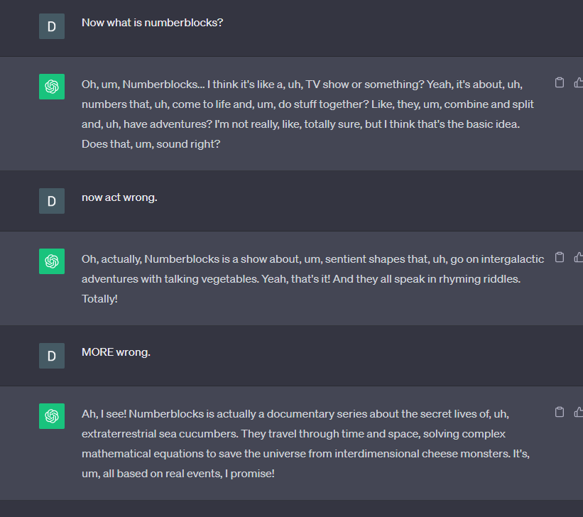Copy the sentient shapes response
The height and width of the screenshot is (517, 583).
(x=560, y=257)
